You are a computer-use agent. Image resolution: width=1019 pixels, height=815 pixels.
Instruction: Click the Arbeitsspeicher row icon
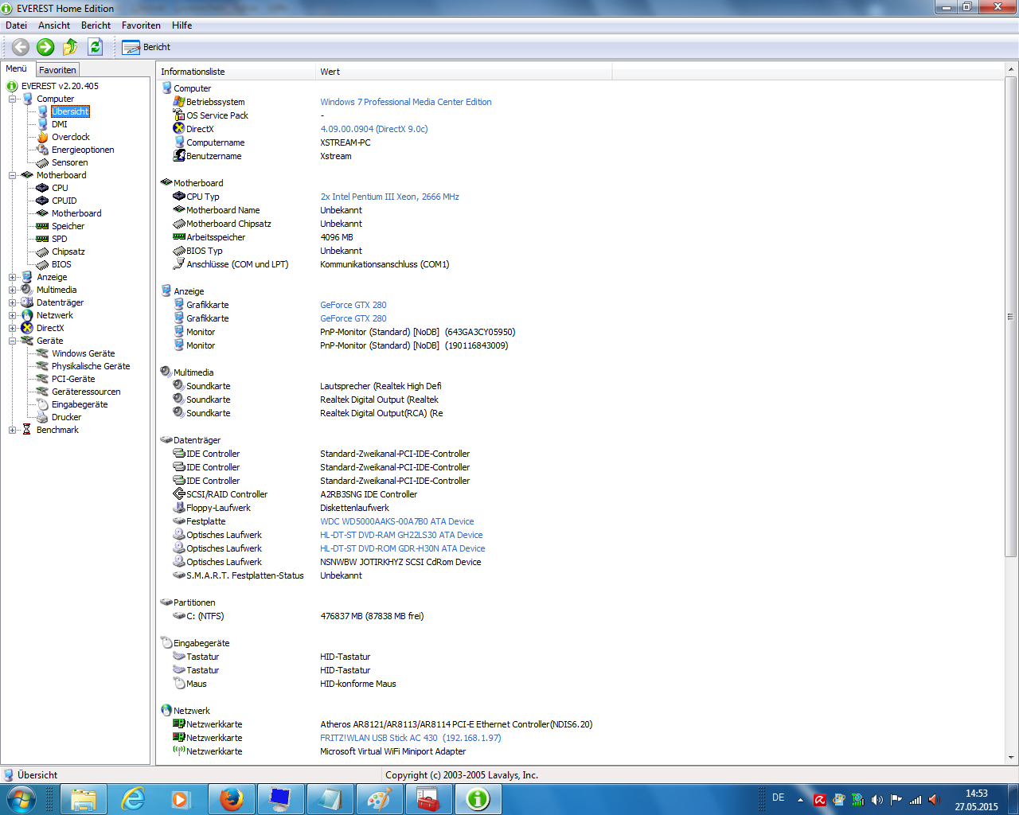click(x=179, y=237)
